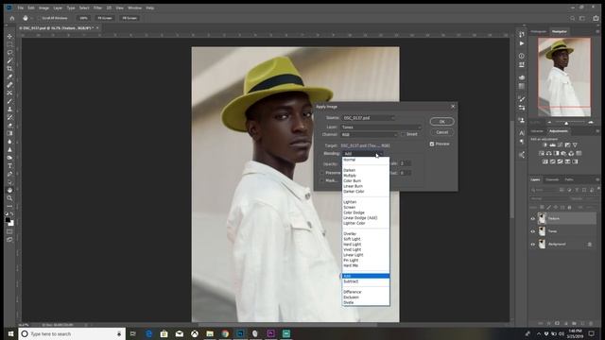The image size is (605, 340).
Task: Click the Offset input field
Action: pyautogui.click(x=405, y=173)
